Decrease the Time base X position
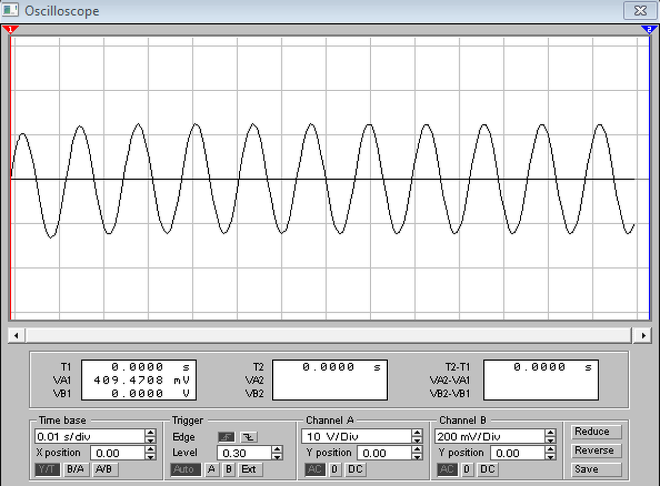 [151, 457]
